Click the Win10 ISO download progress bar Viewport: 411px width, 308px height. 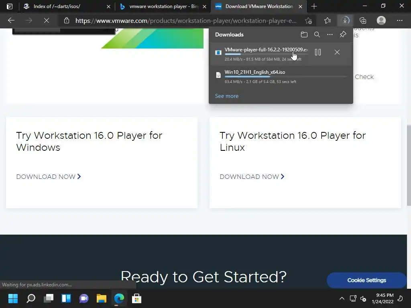[x=286, y=77]
